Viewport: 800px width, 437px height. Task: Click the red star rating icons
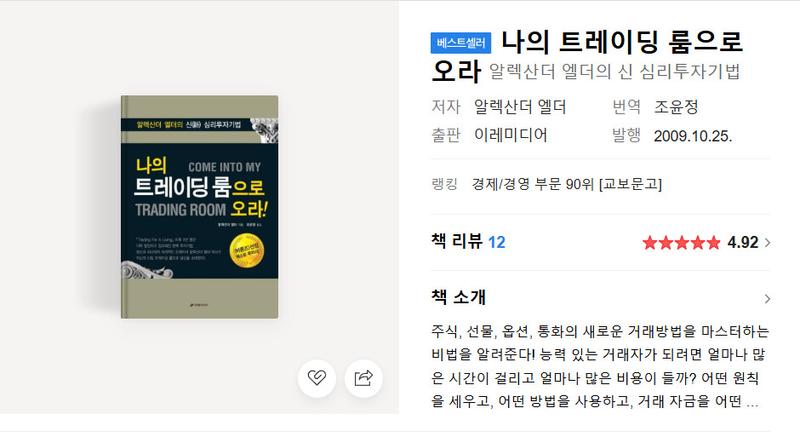click(681, 243)
